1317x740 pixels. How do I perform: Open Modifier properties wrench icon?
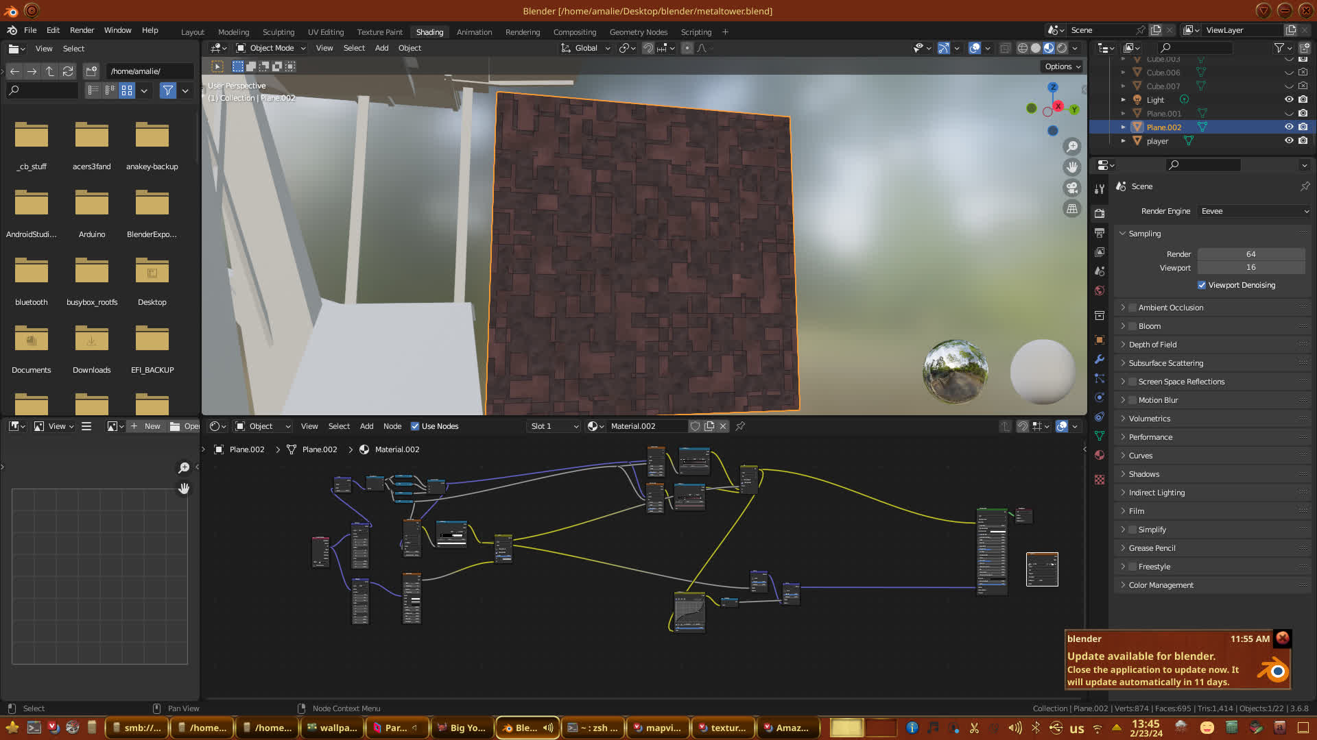tap(1100, 359)
